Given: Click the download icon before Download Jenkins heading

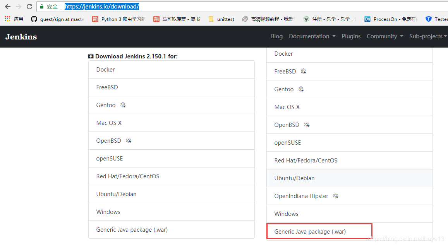Looking at the screenshot, I should [91, 56].
